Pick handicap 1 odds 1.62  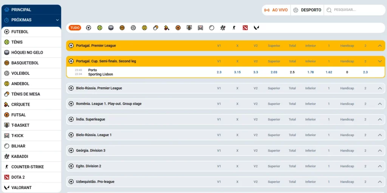point(329,72)
